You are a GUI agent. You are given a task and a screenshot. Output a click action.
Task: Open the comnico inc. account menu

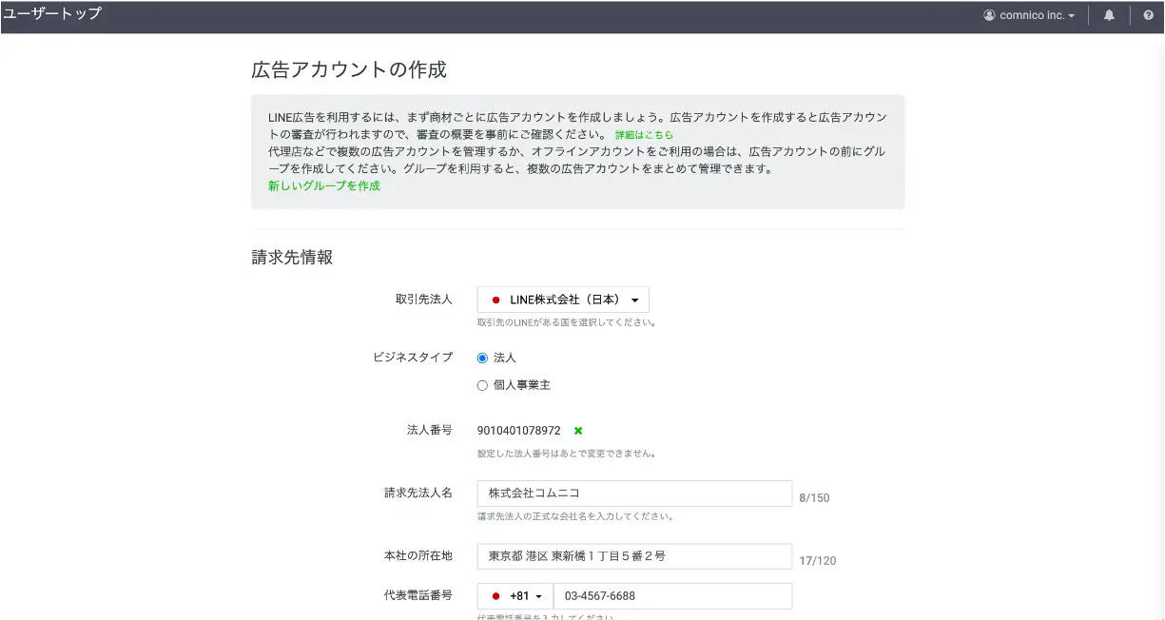(1029, 15)
